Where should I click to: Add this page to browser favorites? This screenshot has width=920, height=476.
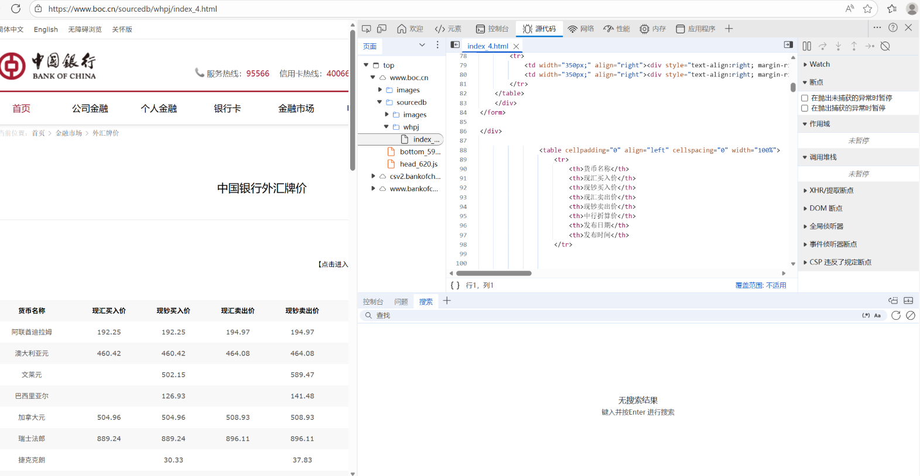pos(868,9)
